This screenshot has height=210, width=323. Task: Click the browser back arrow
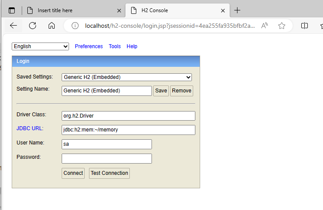[13, 26]
